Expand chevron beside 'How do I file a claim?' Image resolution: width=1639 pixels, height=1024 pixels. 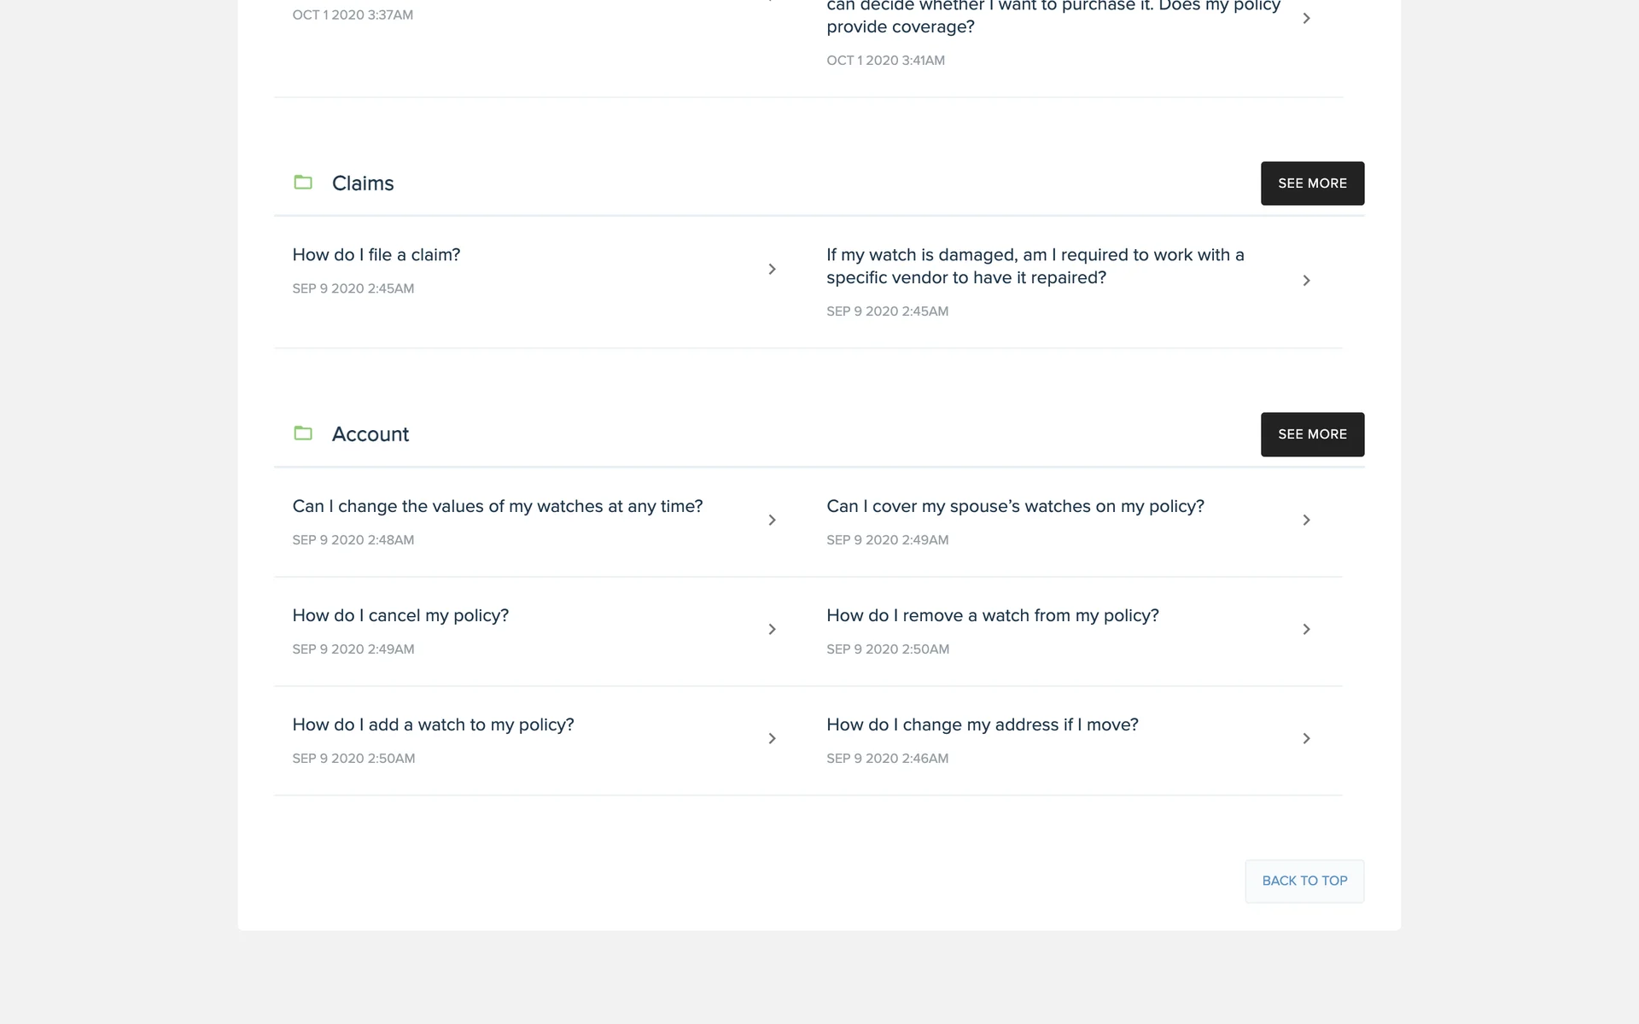tap(772, 270)
